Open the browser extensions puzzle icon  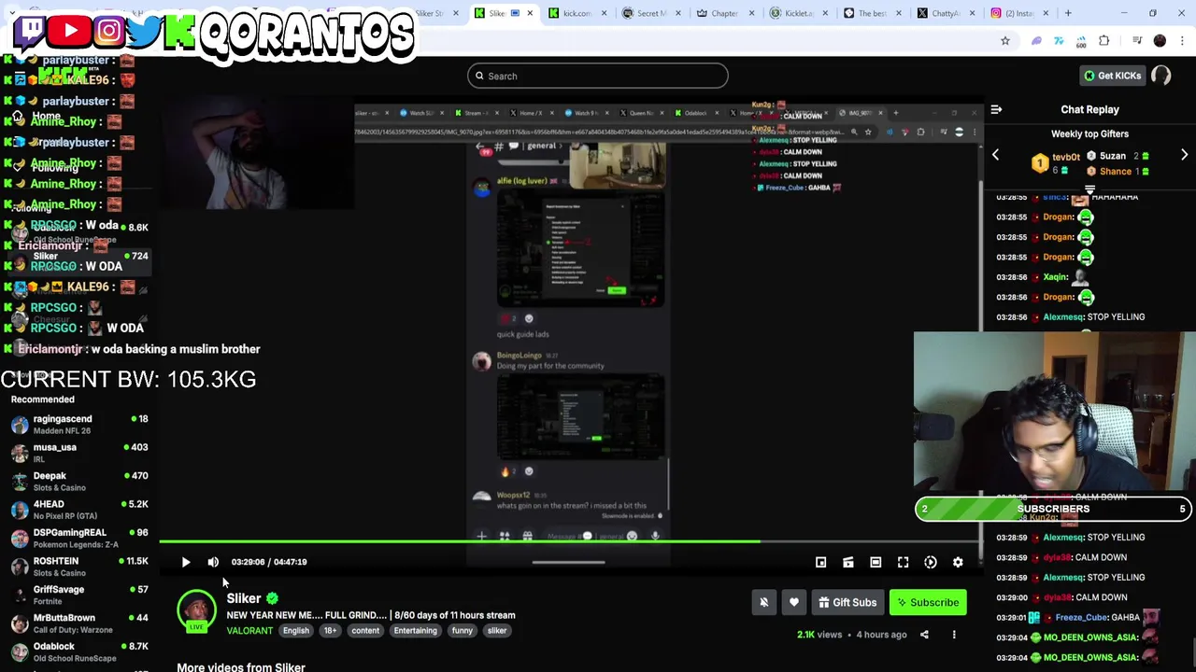point(1103,40)
